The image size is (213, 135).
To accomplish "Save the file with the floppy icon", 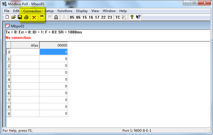I will (x=20, y=17).
